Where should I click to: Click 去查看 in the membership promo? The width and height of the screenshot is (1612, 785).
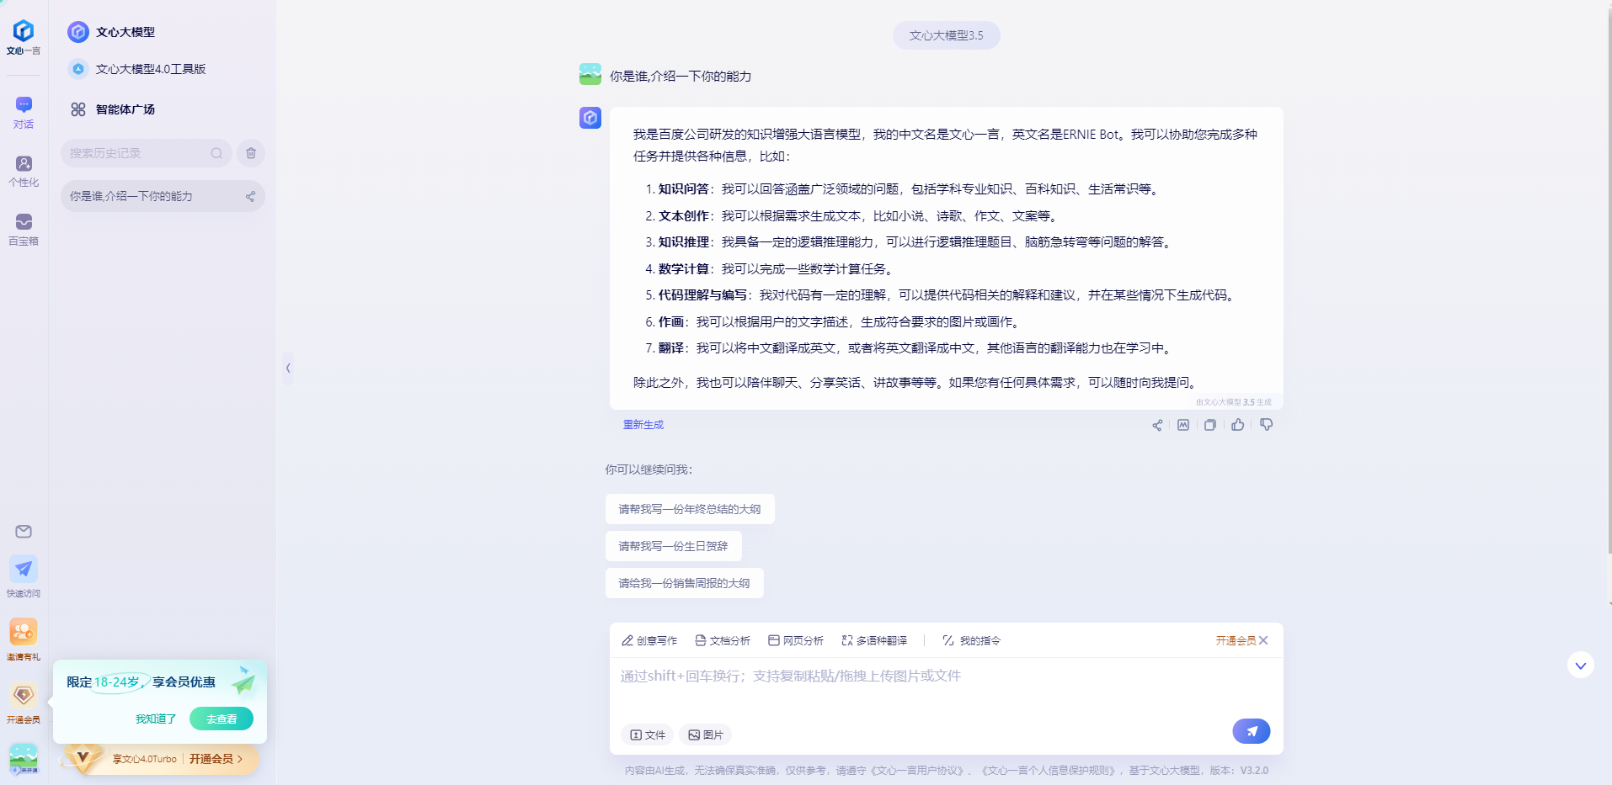click(222, 719)
